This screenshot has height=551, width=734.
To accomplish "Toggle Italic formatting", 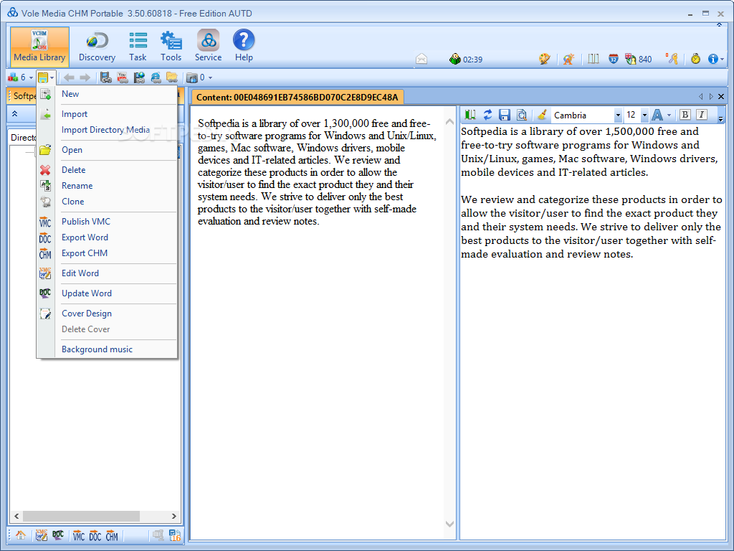I will 701,115.
